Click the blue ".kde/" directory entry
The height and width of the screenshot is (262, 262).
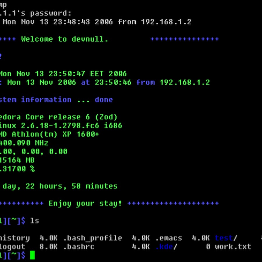167,247
